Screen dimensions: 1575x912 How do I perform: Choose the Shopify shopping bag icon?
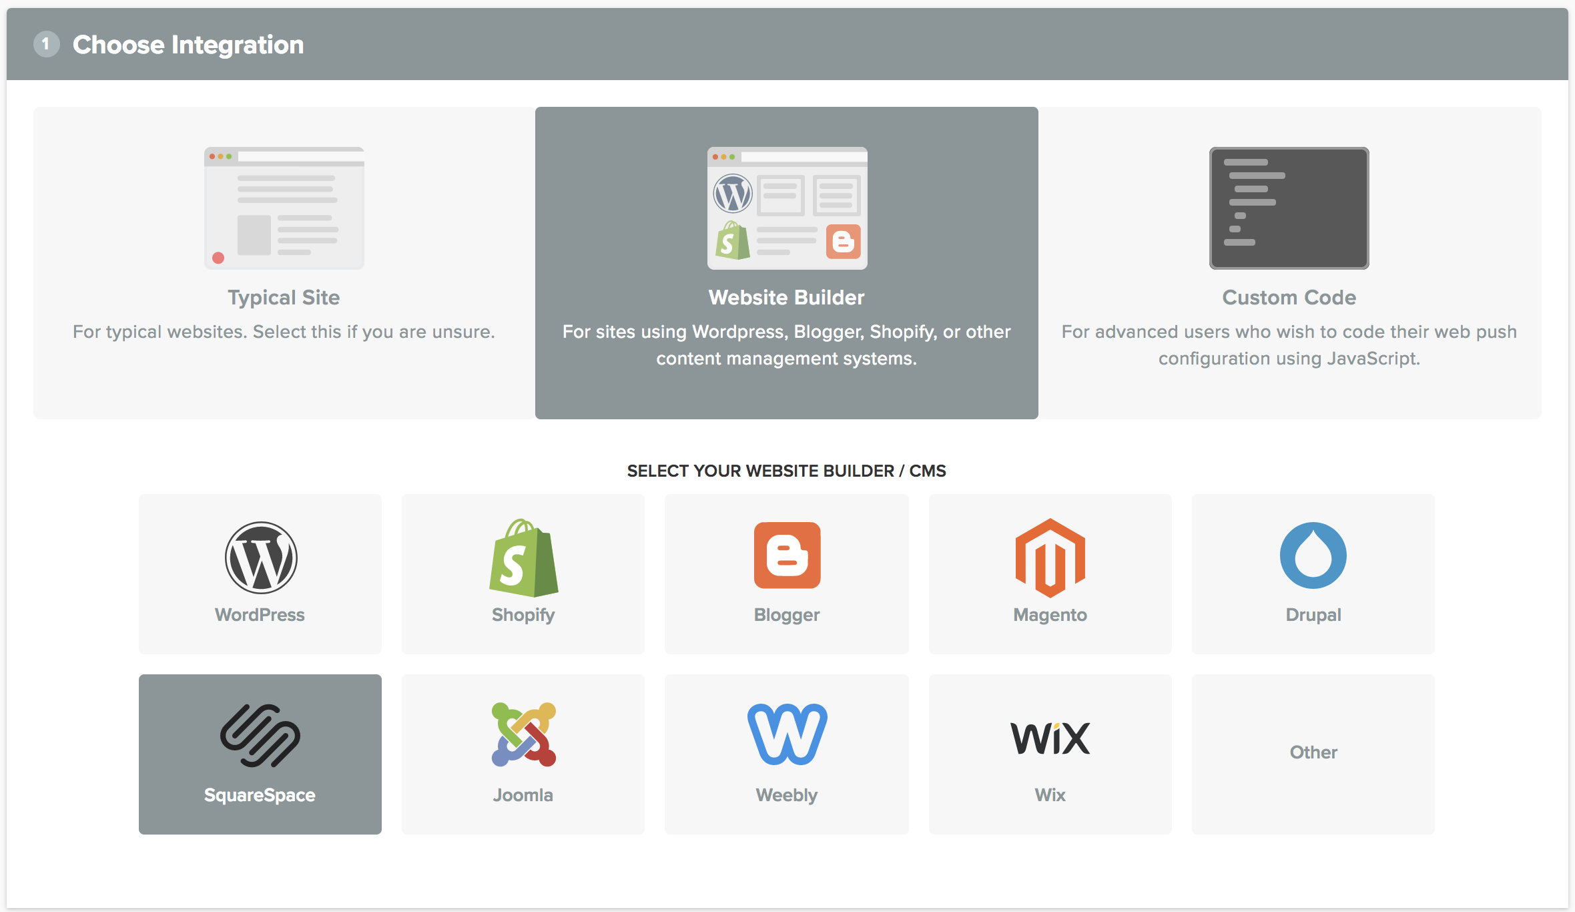pyautogui.click(x=523, y=557)
